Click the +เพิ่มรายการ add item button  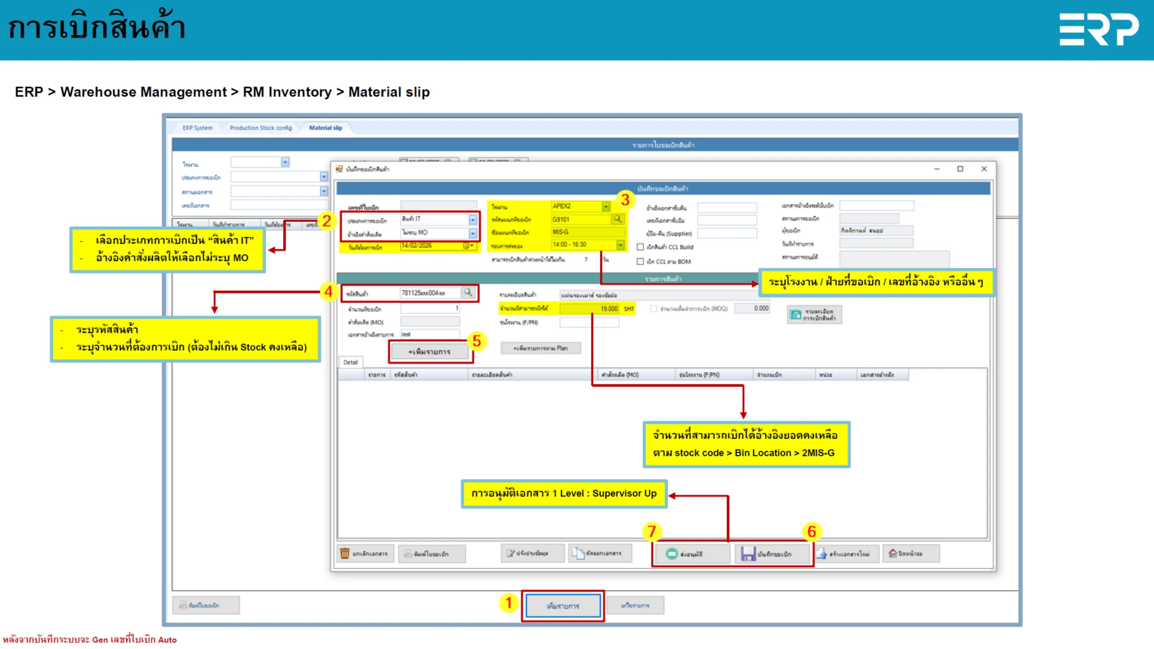(429, 352)
